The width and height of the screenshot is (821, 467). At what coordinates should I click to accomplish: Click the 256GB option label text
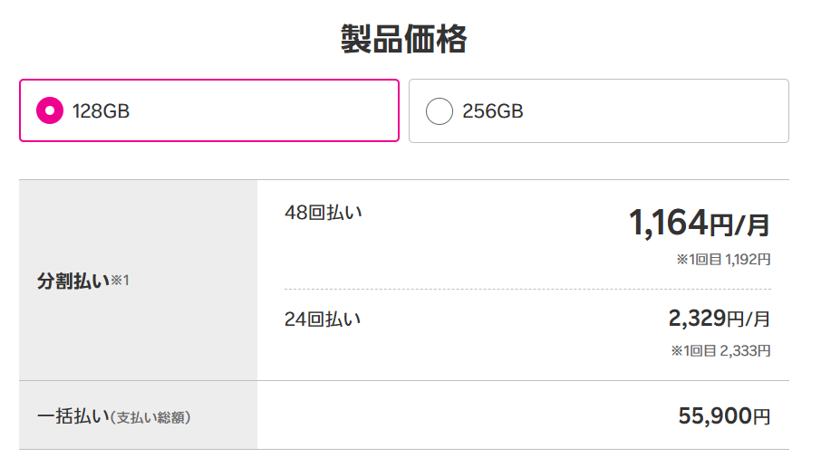492,111
